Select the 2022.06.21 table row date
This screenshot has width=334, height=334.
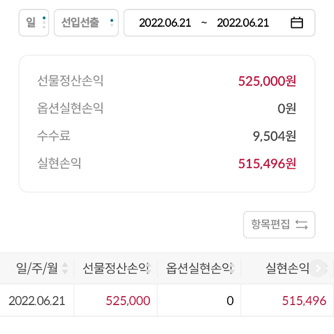(37, 301)
